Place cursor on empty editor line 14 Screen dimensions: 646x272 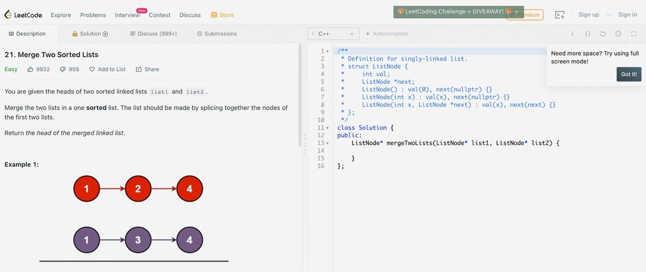pyautogui.click(x=489, y=151)
